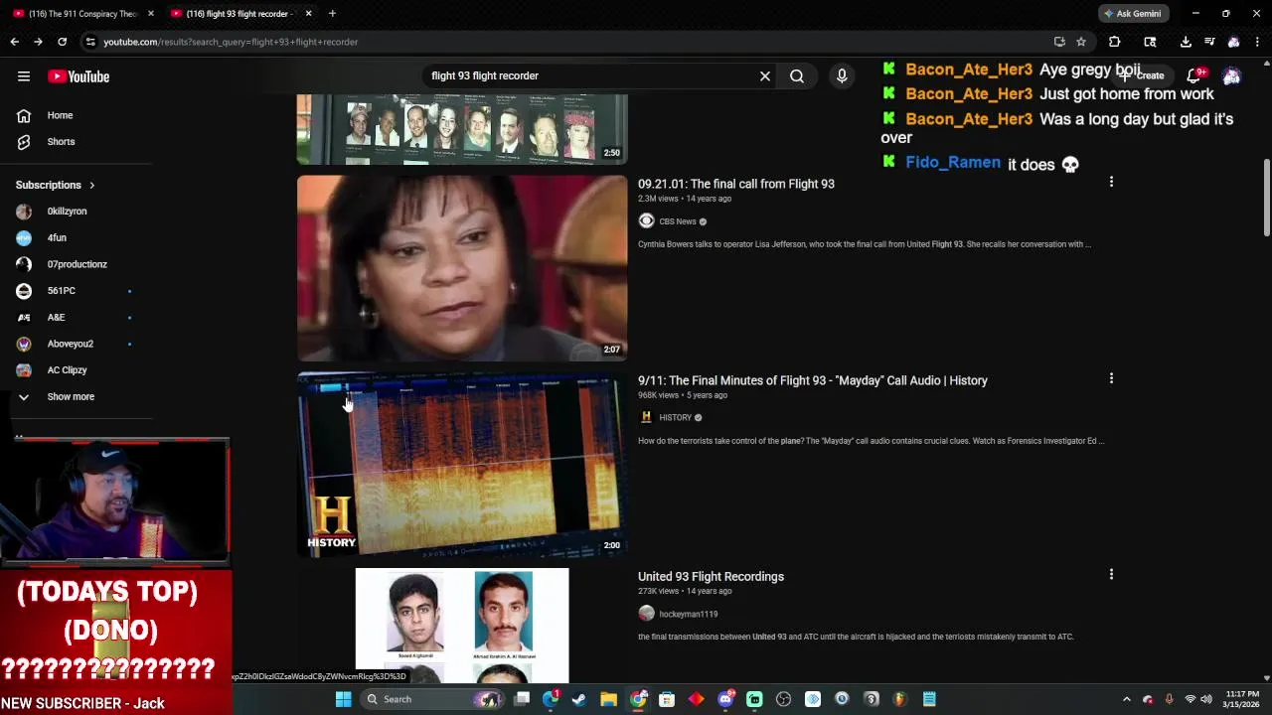Open 'The Final Minutes of Flight 93' title

(812, 380)
